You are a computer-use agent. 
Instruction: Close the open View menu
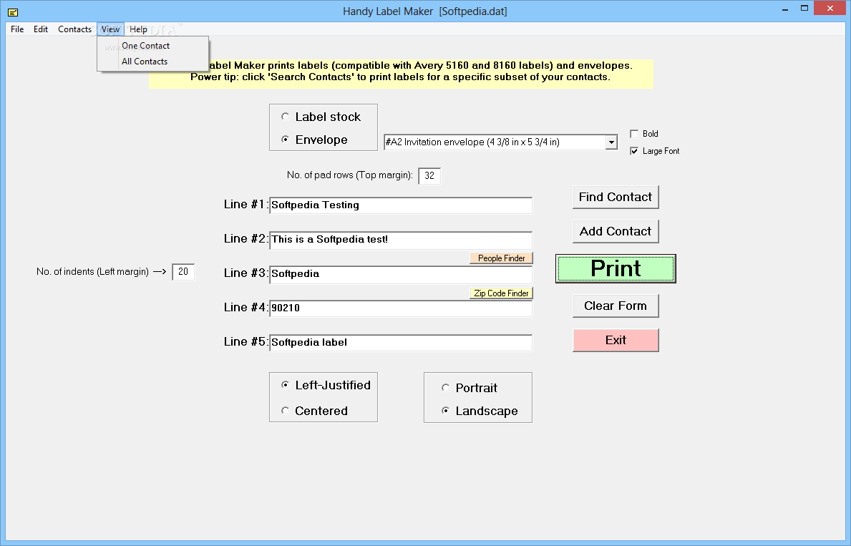[111, 29]
